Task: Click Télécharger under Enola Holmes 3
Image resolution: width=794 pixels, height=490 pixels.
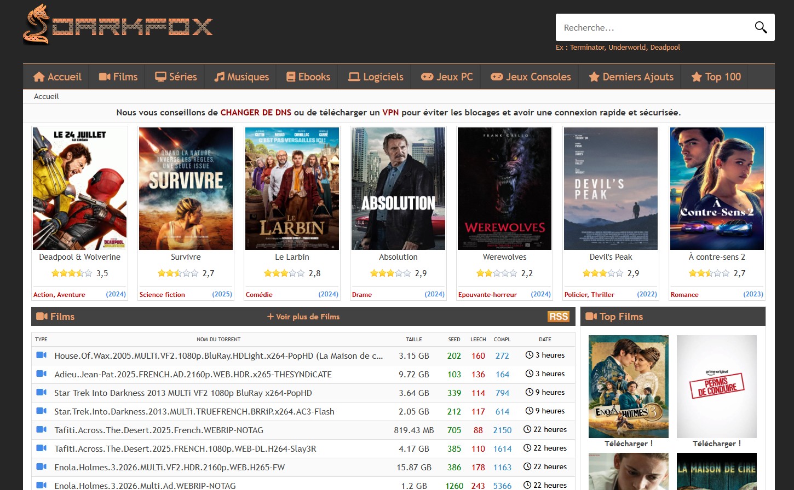Action: pyautogui.click(x=629, y=444)
